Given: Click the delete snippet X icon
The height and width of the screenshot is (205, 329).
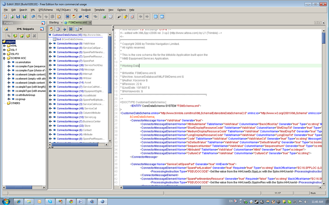Looking at the screenshot, I should pos(34,36).
